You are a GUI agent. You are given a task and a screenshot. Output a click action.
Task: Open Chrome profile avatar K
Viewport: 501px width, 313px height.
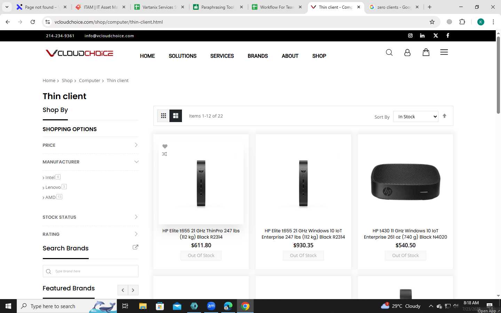[481, 22]
